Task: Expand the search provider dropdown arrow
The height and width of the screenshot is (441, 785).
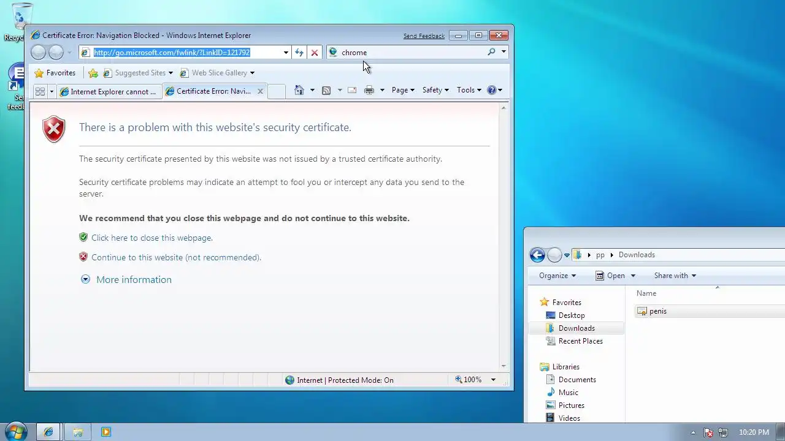Action: (x=504, y=52)
